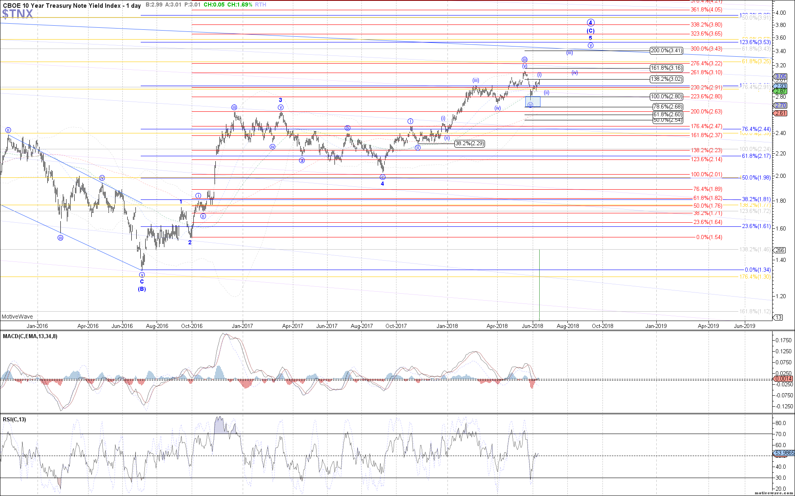795x496 pixels.
Task: Click the red 323.6%(3.65) extension label
Action: tap(706, 34)
